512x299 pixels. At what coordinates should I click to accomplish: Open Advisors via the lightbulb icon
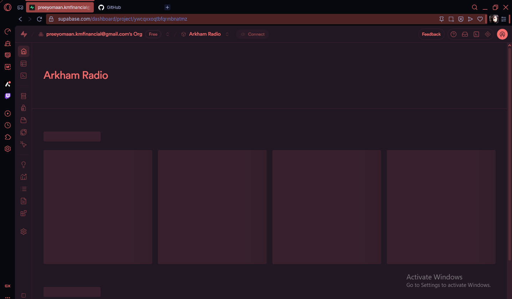tap(24, 165)
